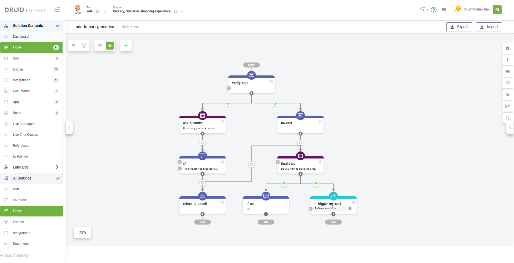The width and height of the screenshot is (514, 263).
Task: Open settings gear on the verify-cart node
Action: 272,81
